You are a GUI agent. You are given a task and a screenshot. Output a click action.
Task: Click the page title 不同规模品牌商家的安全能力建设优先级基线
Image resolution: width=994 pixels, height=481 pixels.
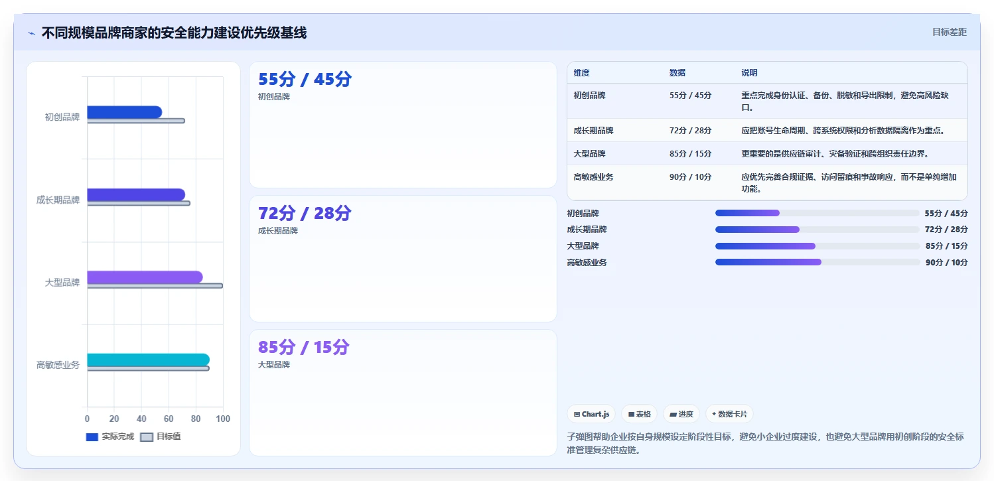174,33
